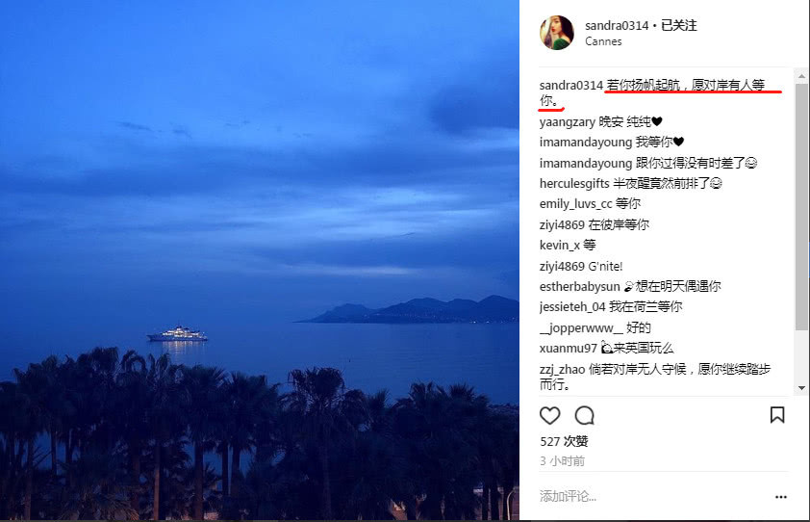
Task: Save post with bookmark icon
Action: tap(777, 415)
